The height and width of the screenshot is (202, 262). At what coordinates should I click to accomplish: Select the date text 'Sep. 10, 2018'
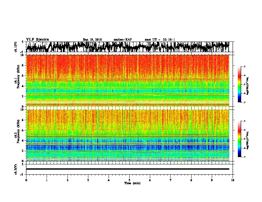coord(92,40)
